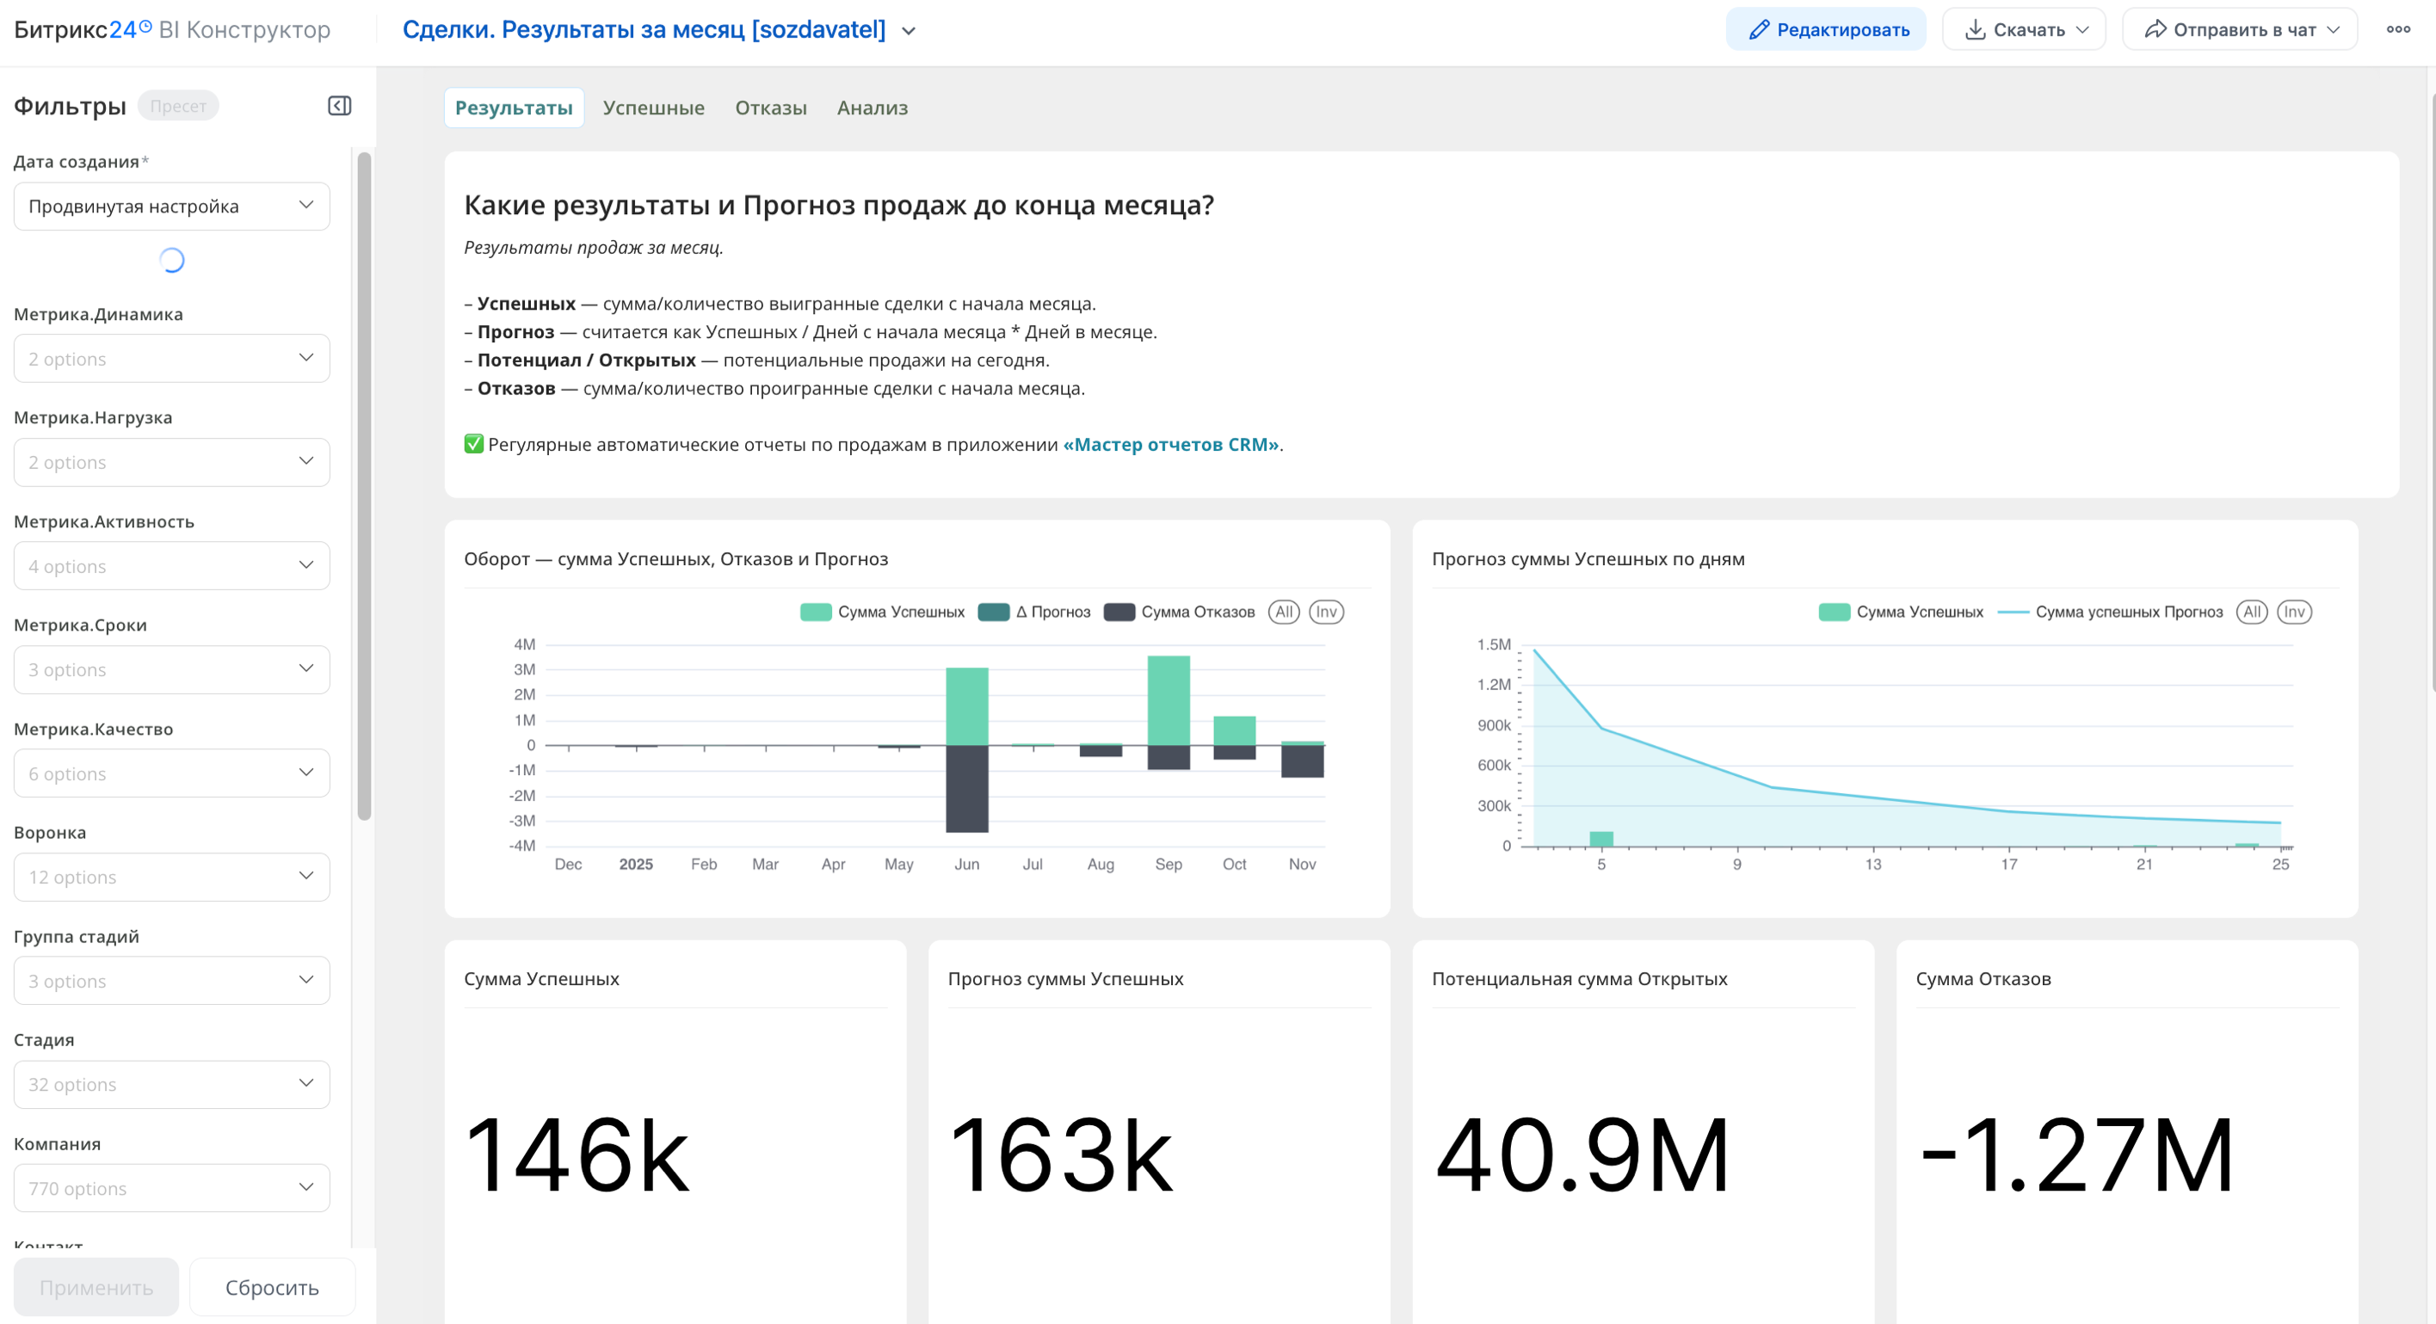Toggle Сумма Успешных legend in Оборот chart

tap(882, 612)
